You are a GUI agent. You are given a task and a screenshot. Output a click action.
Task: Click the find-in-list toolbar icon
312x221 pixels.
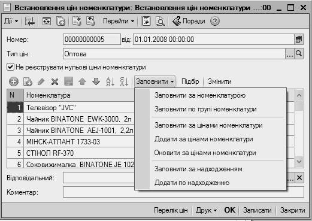click(x=30, y=21)
